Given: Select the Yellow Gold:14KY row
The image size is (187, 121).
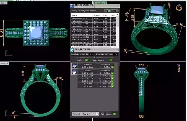Looking at the screenshot, I should pos(94,24).
